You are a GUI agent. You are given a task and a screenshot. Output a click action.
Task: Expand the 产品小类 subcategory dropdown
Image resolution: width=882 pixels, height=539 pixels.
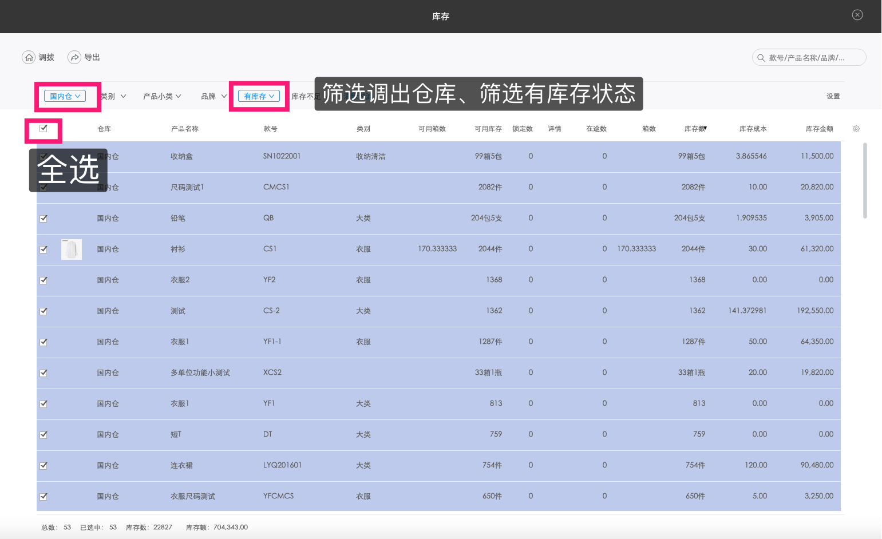pyautogui.click(x=162, y=97)
